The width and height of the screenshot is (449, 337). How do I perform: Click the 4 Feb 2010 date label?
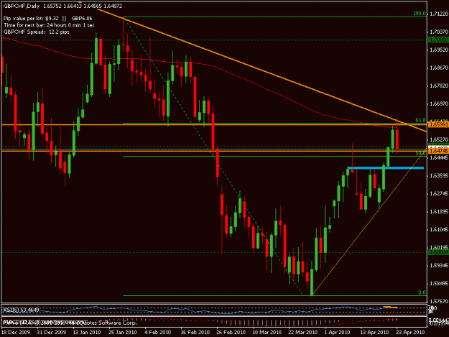point(158,332)
